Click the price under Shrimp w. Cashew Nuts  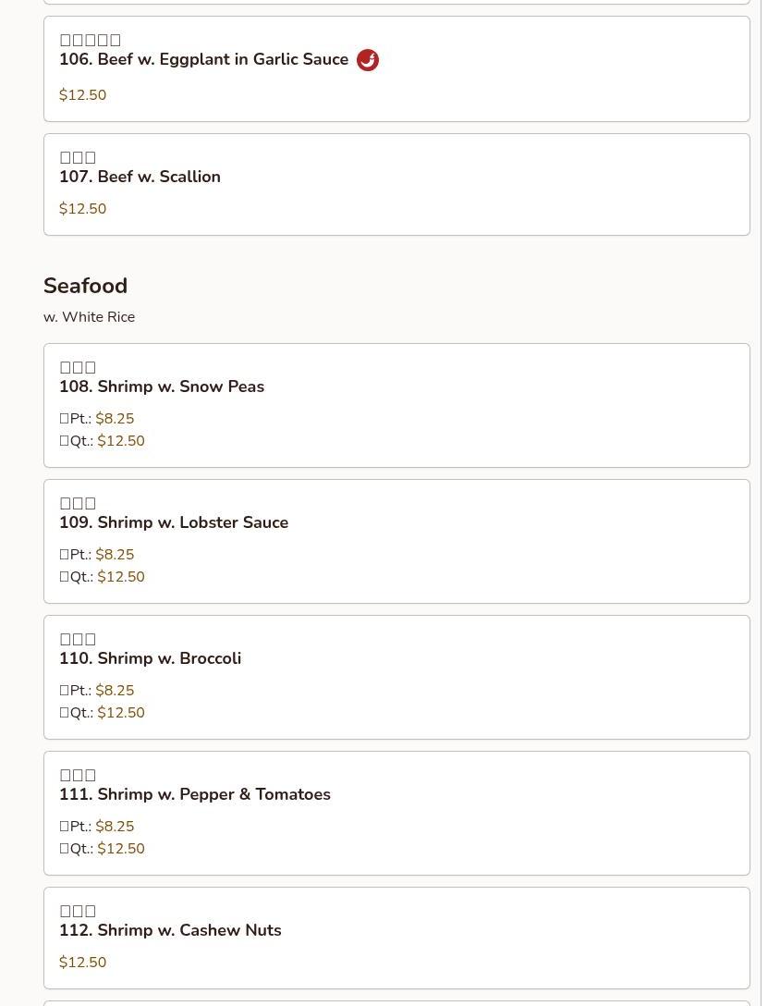click(82, 963)
